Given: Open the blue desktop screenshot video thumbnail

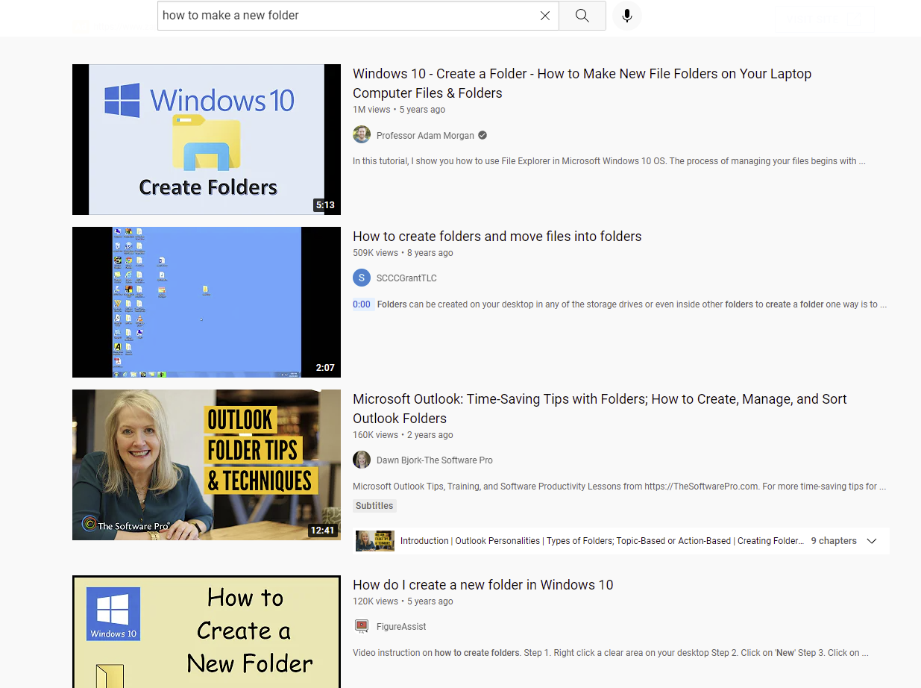Looking at the screenshot, I should (x=207, y=302).
